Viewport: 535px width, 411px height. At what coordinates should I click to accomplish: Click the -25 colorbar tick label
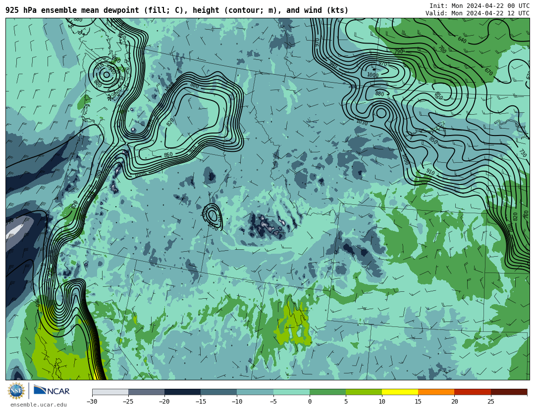point(128,402)
